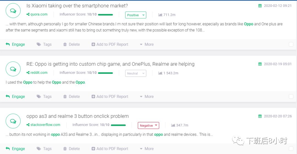Tick the checkbox for the stackoverflow.com mention
Viewport: 297px width, 154px height.
291,149
